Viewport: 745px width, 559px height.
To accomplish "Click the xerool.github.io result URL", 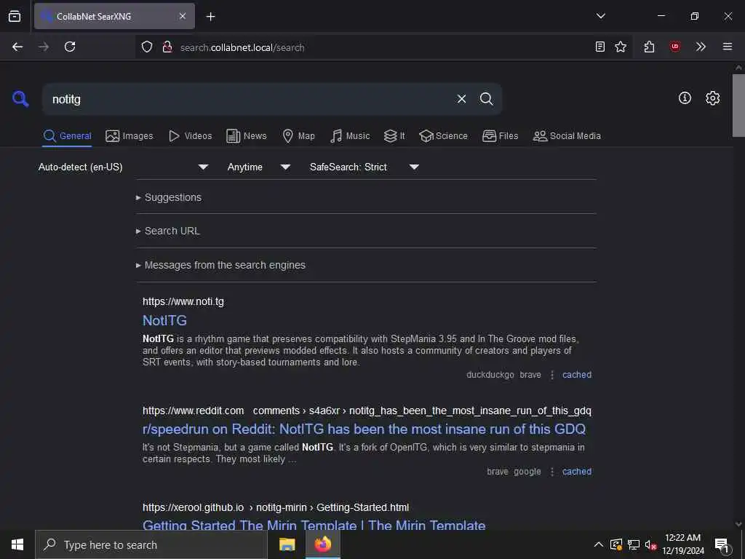I will coord(276,507).
